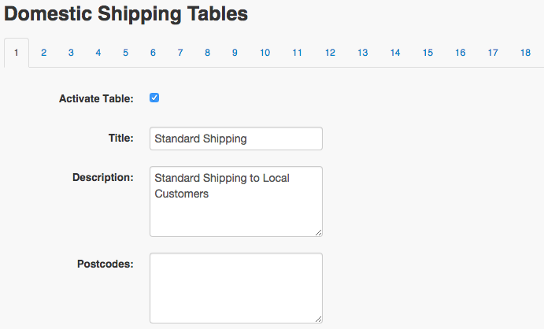This screenshot has width=544, height=329.
Task: Select the active tab 1
Action: (17, 53)
